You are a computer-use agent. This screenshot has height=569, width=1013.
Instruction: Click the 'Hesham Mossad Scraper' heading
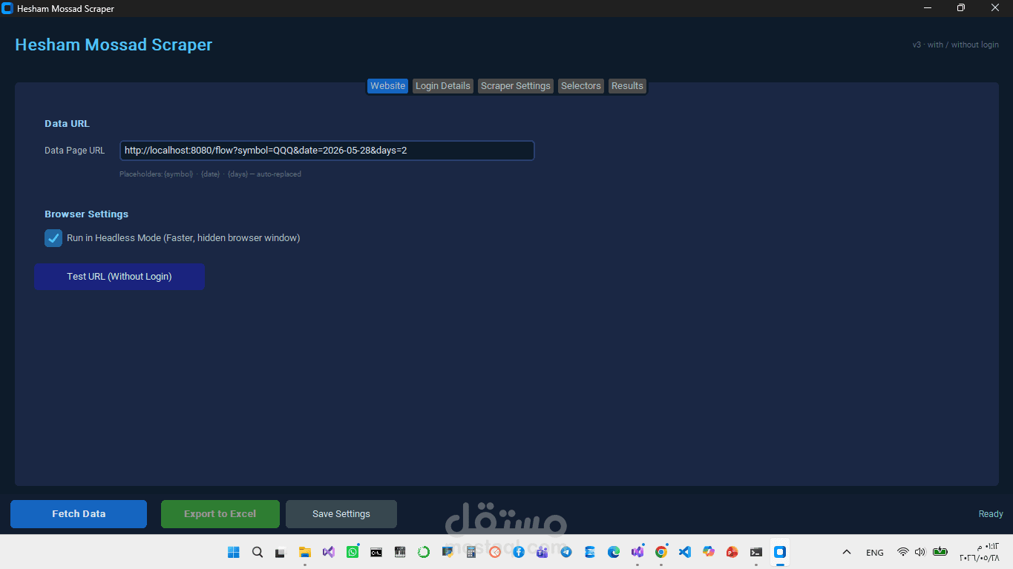click(114, 45)
